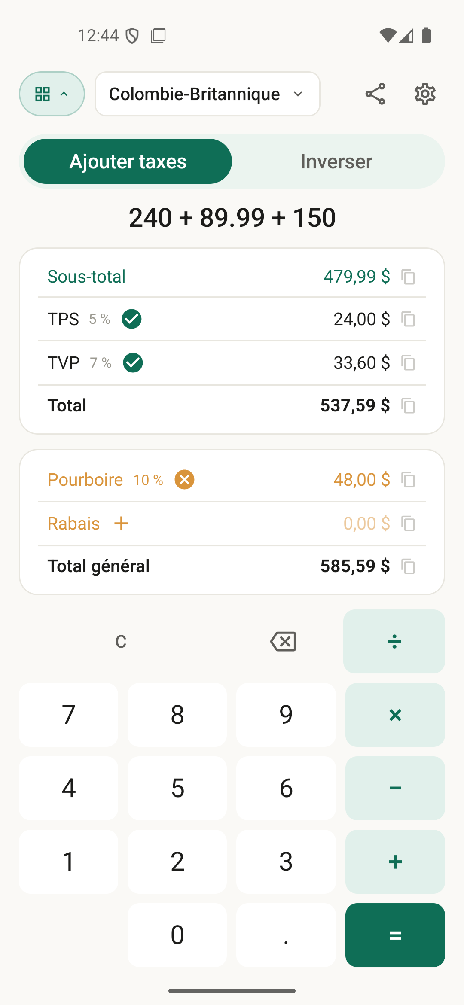
Task: Collapse the grid layout expander button
Action: pyautogui.click(x=52, y=94)
